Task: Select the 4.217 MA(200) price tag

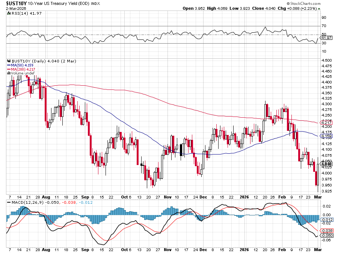Action: (326, 123)
